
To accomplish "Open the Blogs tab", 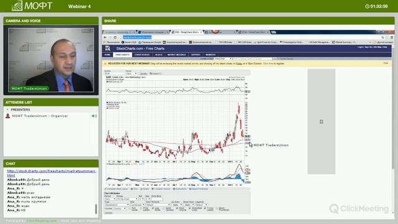I will click(x=159, y=55).
